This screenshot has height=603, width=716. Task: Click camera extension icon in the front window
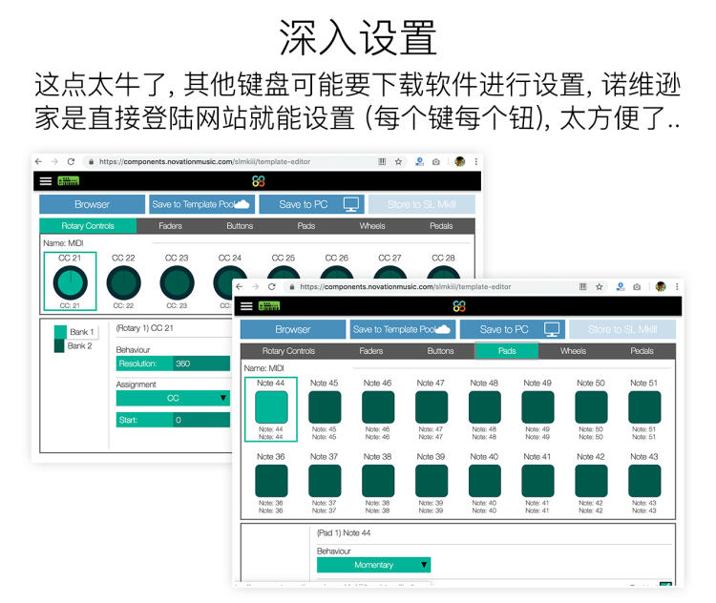coord(637,286)
